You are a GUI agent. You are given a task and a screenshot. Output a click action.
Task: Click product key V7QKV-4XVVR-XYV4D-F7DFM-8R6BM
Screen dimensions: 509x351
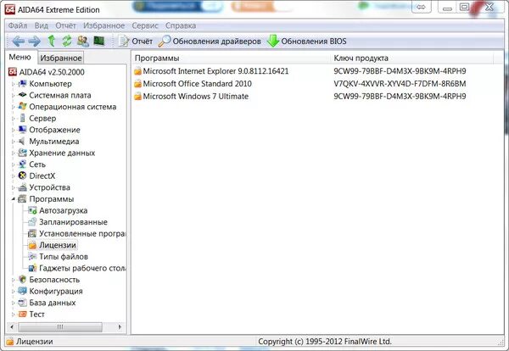click(400, 84)
